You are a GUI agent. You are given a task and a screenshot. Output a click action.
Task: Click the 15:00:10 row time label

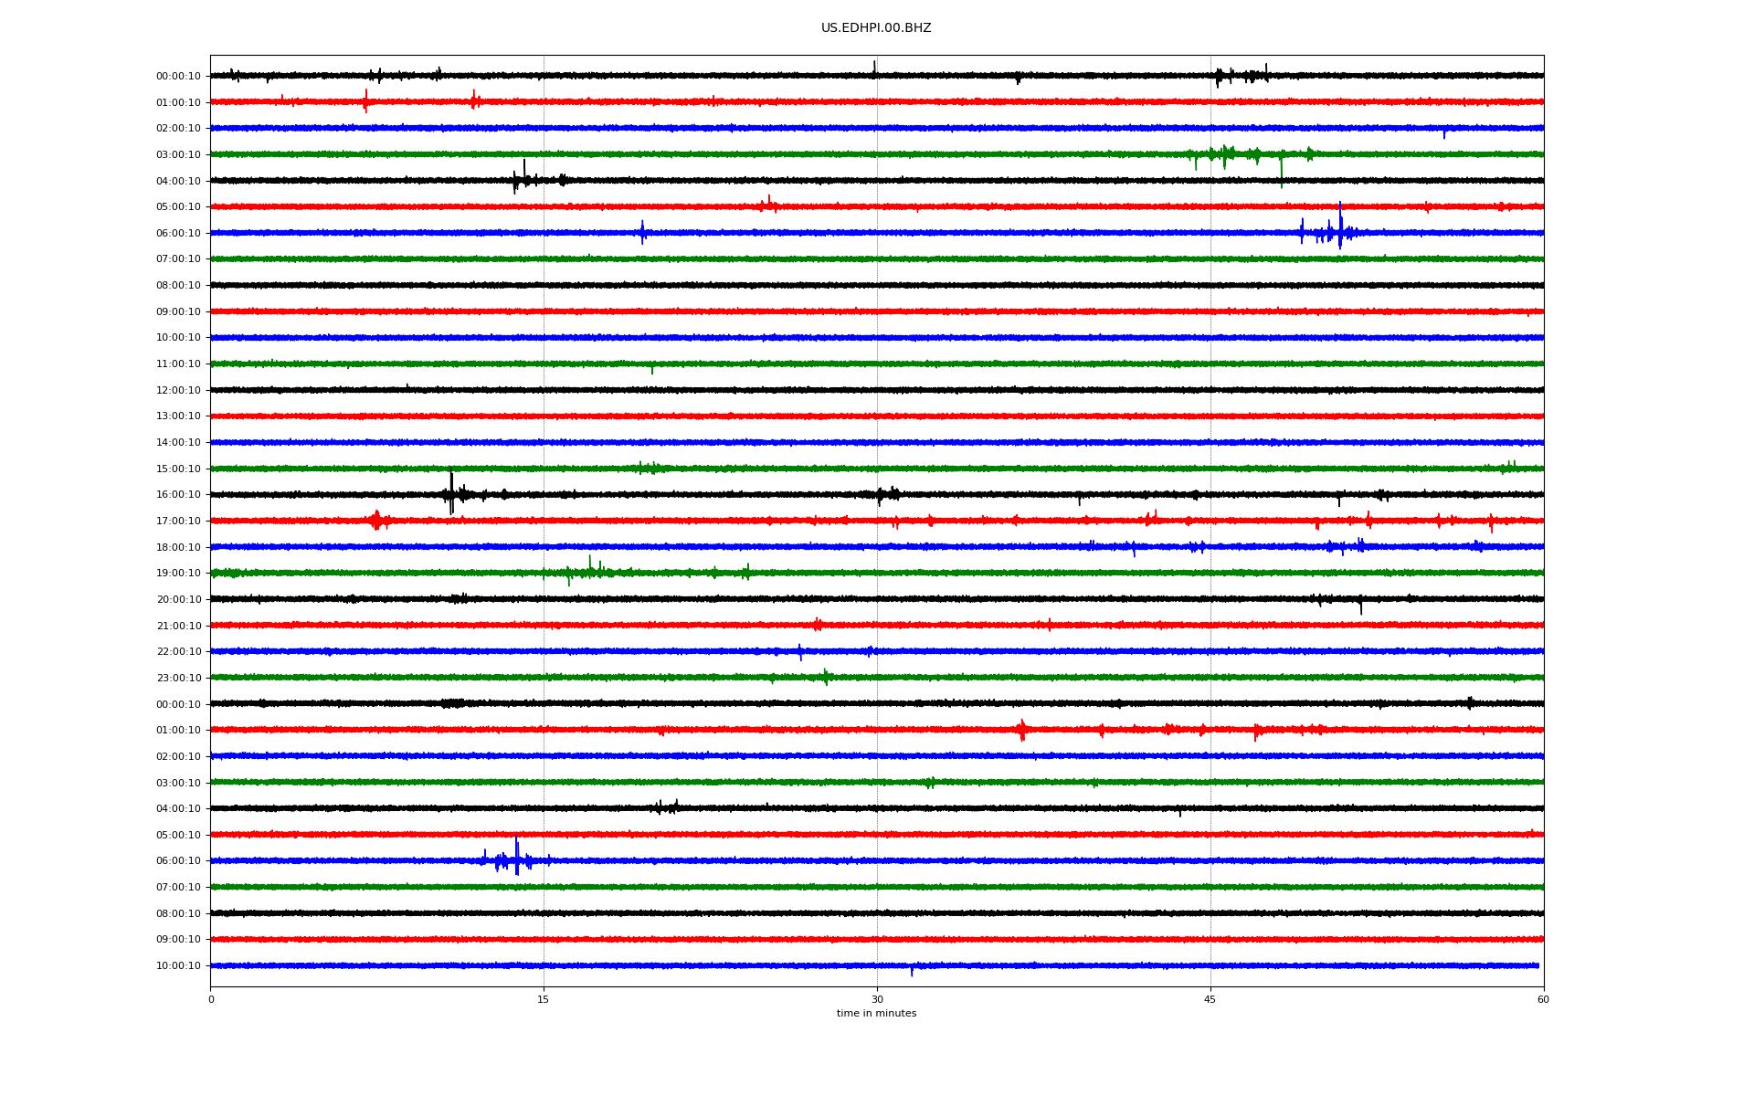178,469
